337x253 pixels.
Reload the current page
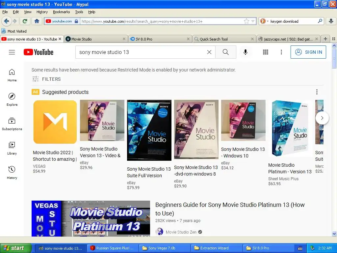point(25,21)
